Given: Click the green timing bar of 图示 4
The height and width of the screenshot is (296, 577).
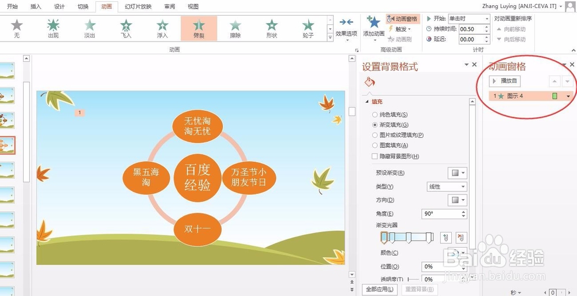Looking at the screenshot, I should 554,96.
